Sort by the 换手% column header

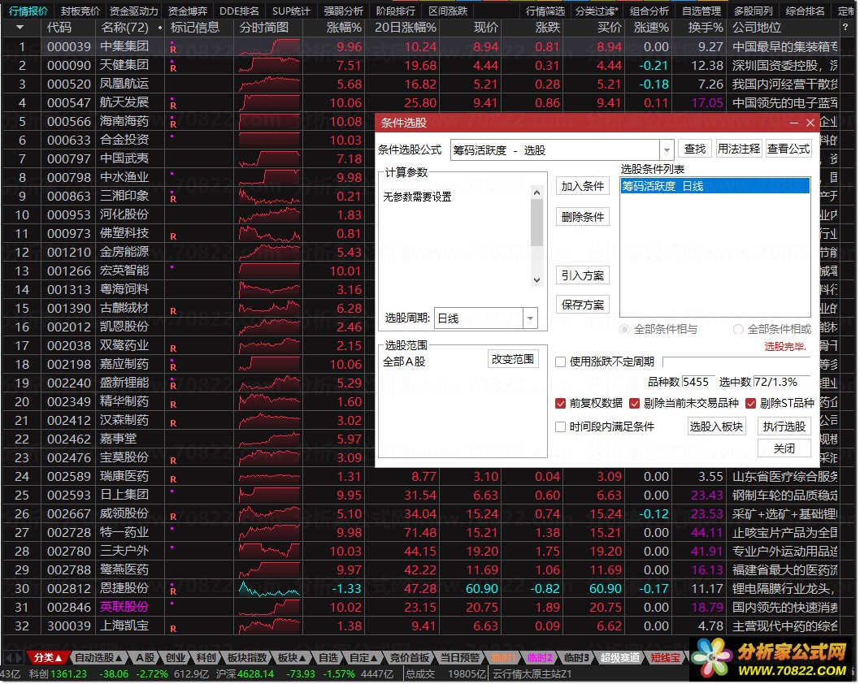(x=706, y=28)
